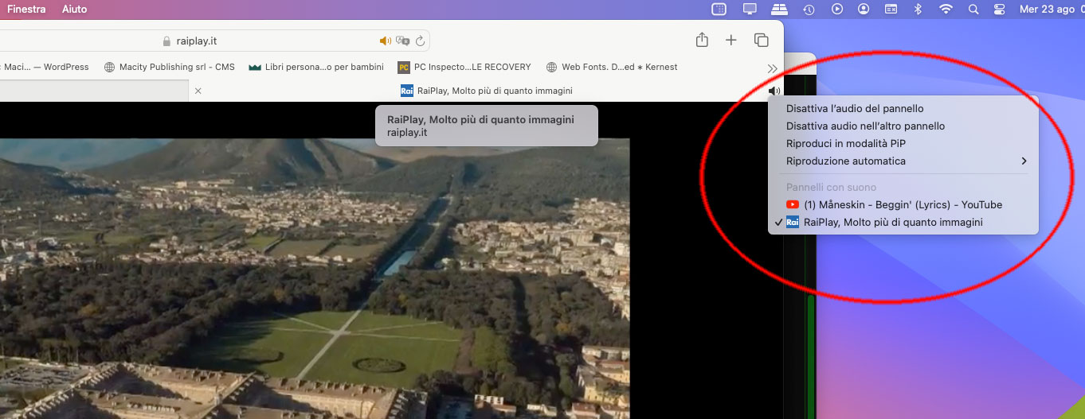
Task: Open the display monitor menu bar icon
Action: 750,9
